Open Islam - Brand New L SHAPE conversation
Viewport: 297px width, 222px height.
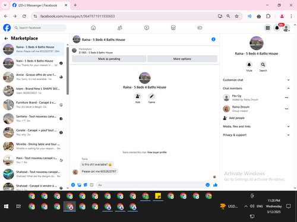tap(33, 91)
